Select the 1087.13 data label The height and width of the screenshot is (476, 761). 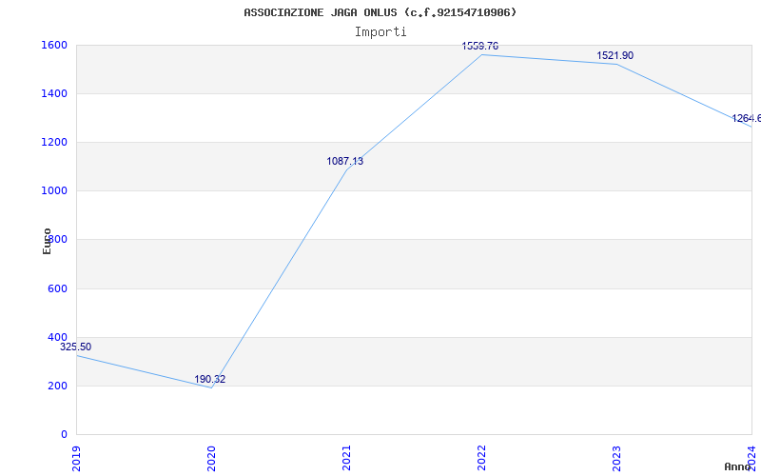344,161
